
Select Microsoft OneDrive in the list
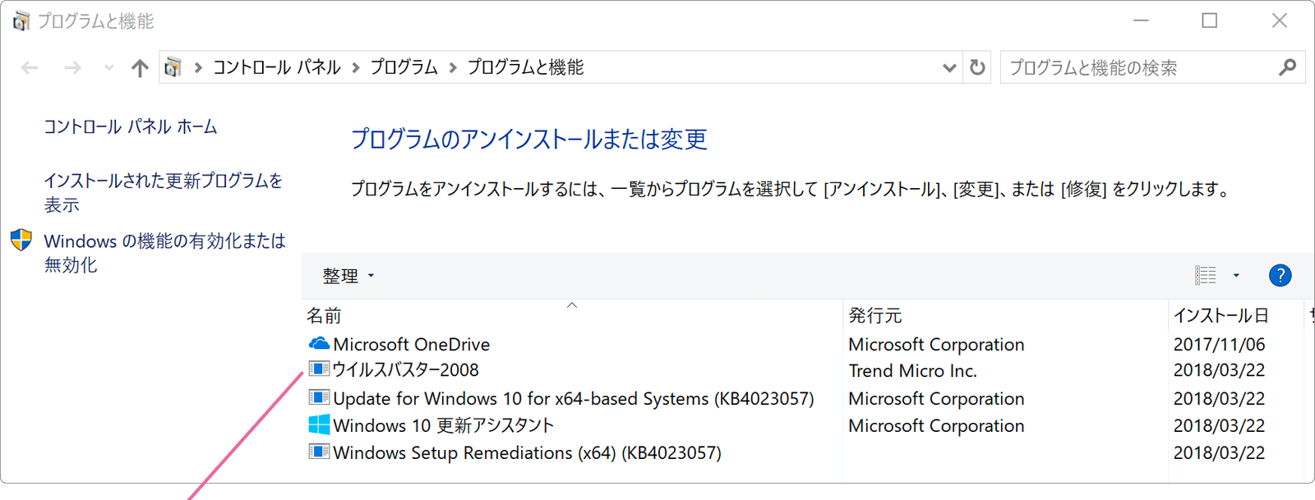[412, 344]
